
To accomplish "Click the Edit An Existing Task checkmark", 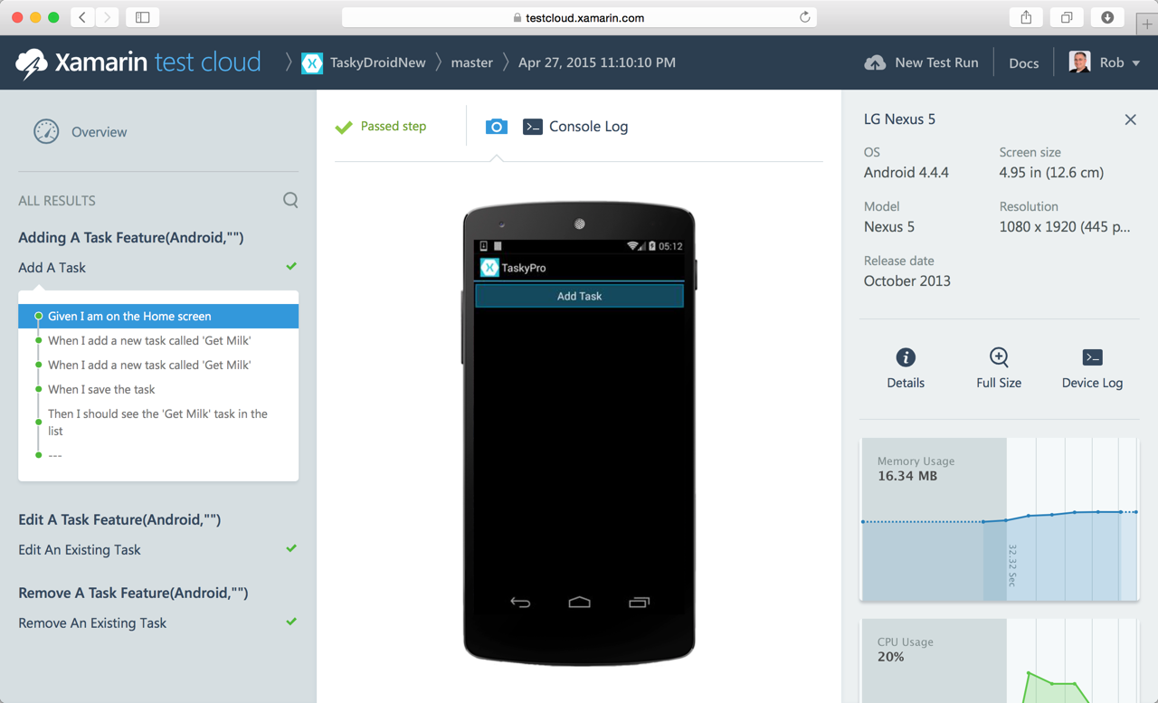I will [x=291, y=548].
